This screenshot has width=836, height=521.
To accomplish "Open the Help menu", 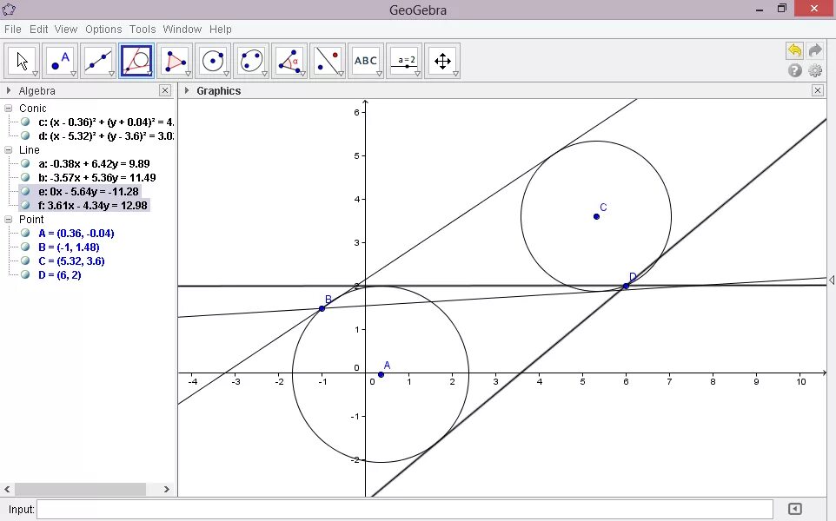I will pos(220,30).
